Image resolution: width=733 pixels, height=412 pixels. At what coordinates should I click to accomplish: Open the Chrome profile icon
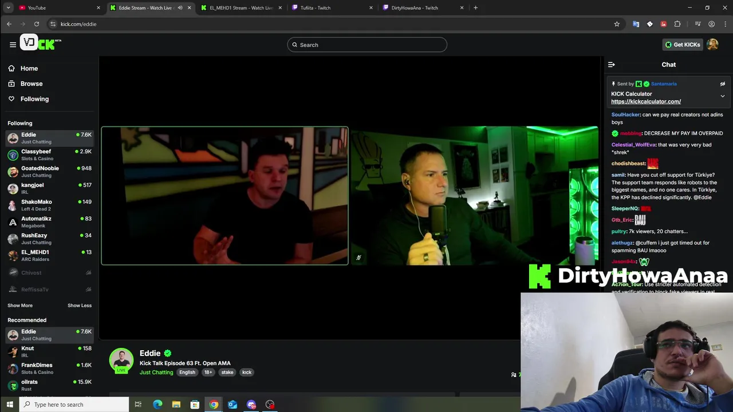711,24
